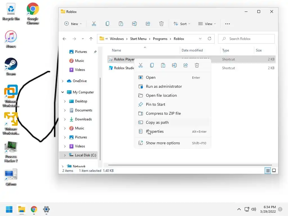
Task: Open pinned Pictures in Quick access
Action: point(81,52)
